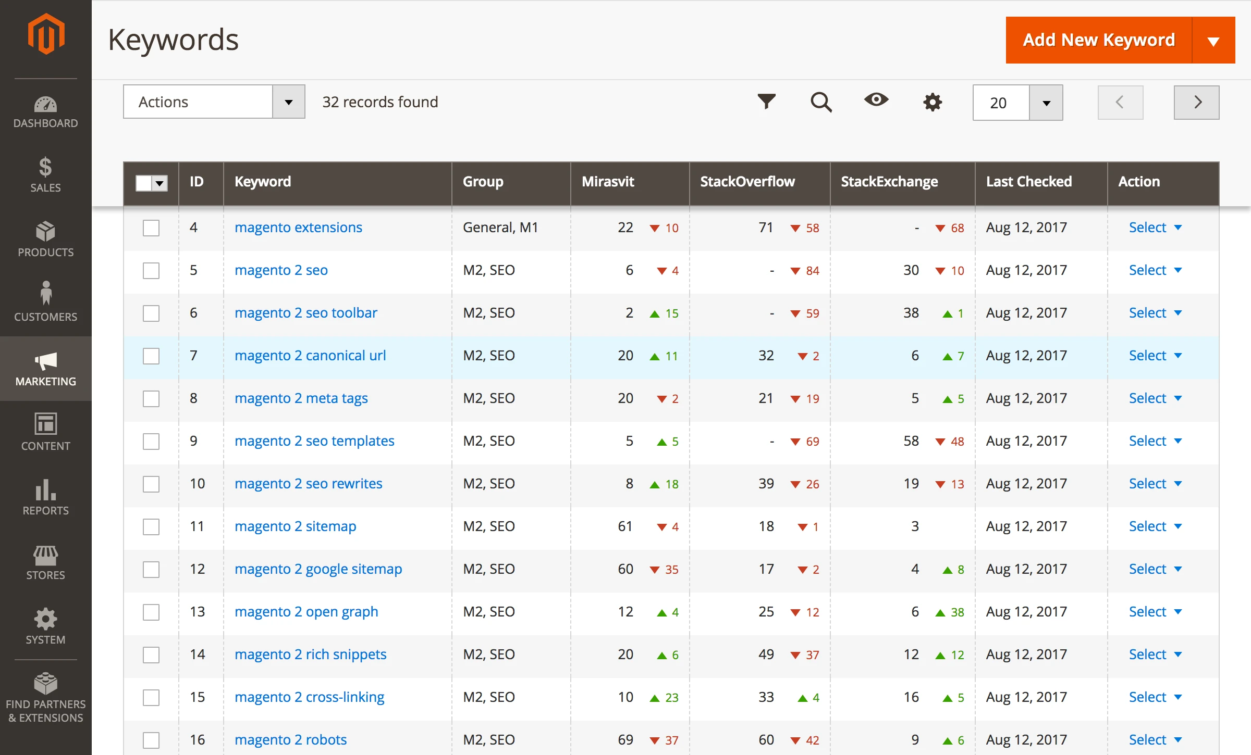
Task: Select checkbox for magento 2 seo templates
Action: pyautogui.click(x=151, y=442)
